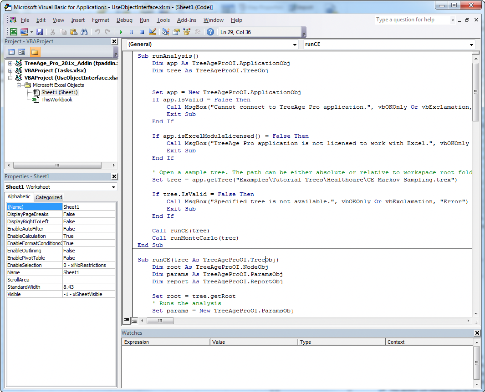485x392 pixels.
Task: Save the workbook with the Save icon
Action: (x=40, y=32)
